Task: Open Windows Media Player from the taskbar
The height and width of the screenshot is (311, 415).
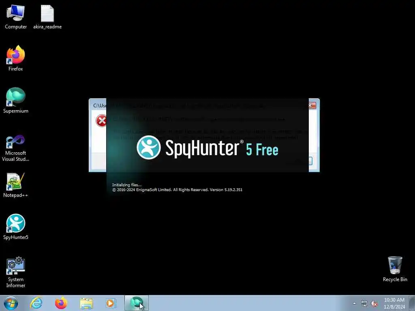Action: [111, 303]
